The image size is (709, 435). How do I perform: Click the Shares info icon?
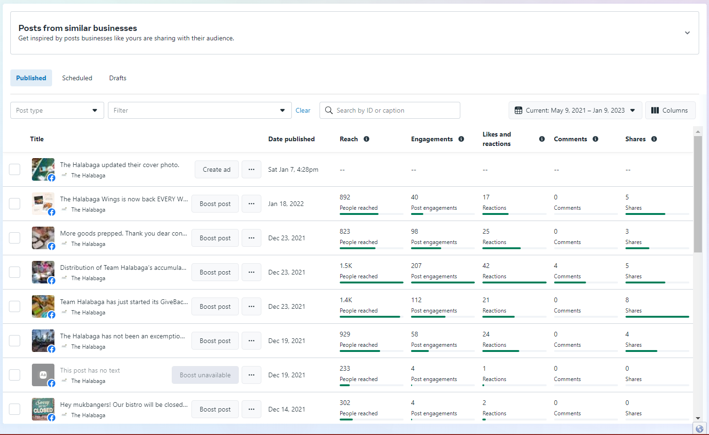tap(654, 139)
